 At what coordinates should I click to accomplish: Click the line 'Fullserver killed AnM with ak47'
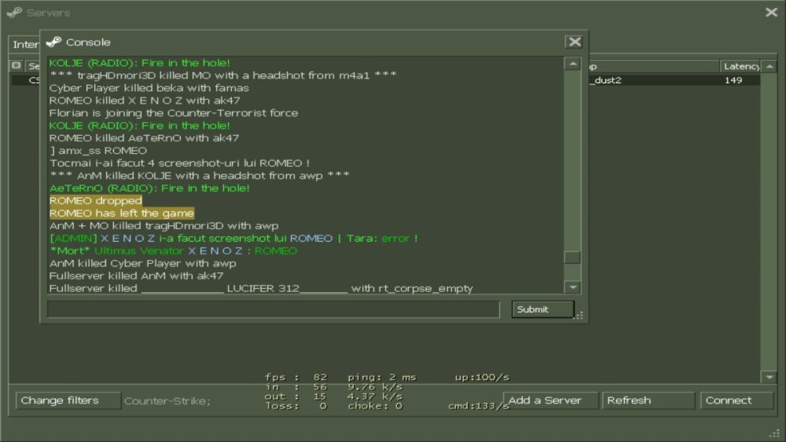click(x=136, y=276)
